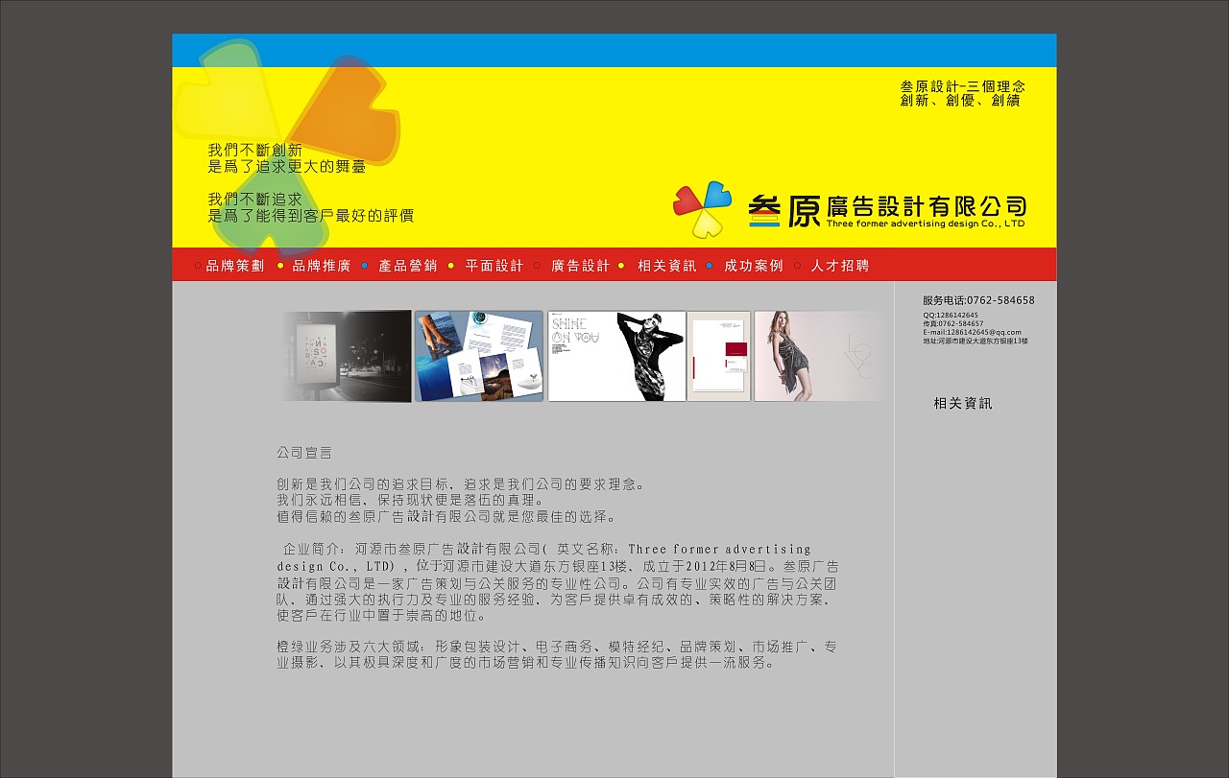Click the 相关資訊 sidebar heading
The width and height of the screenshot is (1229, 778).
(963, 404)
